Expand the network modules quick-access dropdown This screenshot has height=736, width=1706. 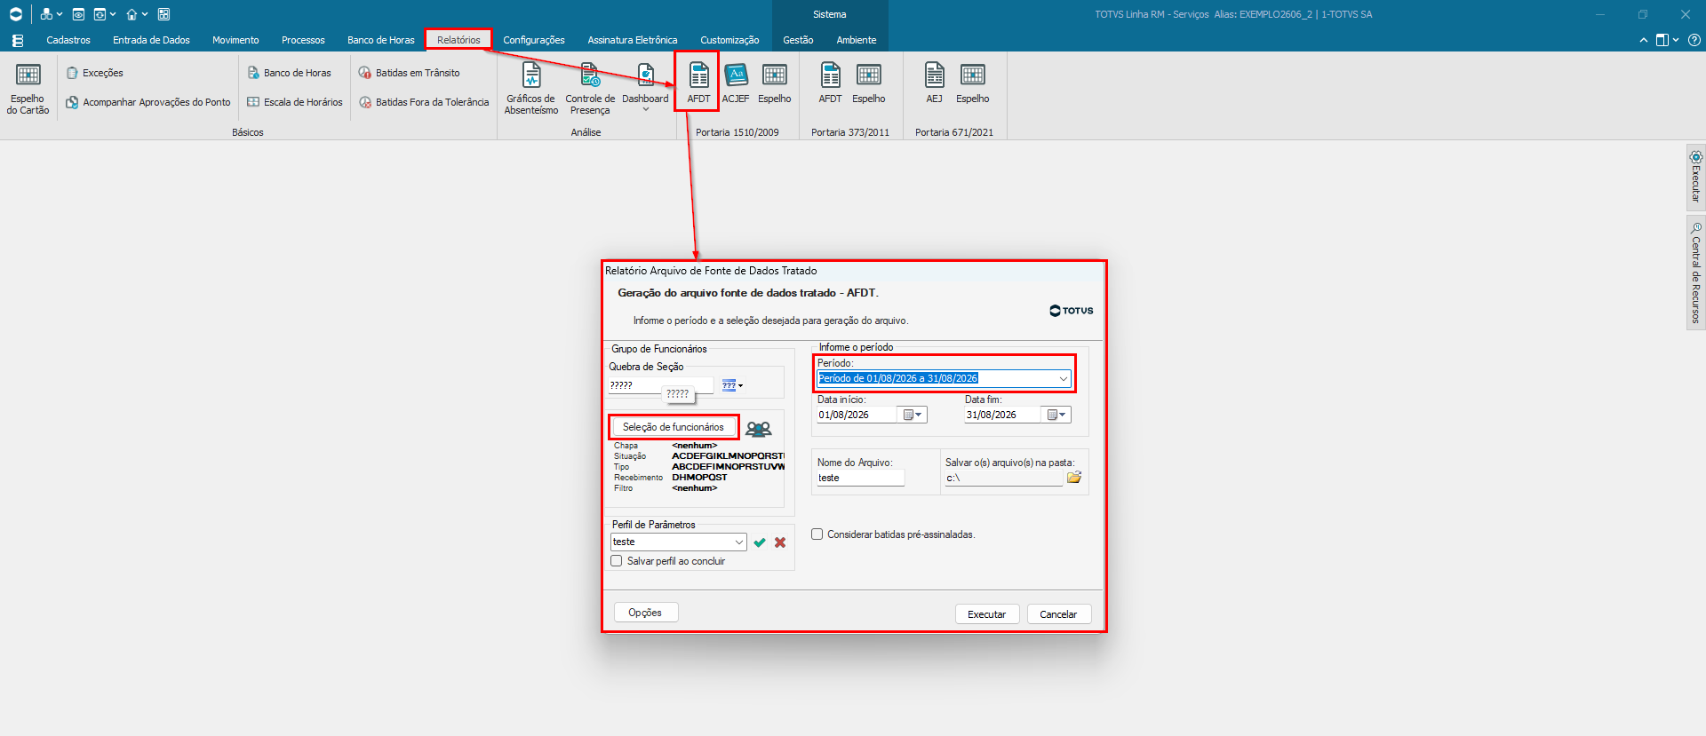pos(60,14)
